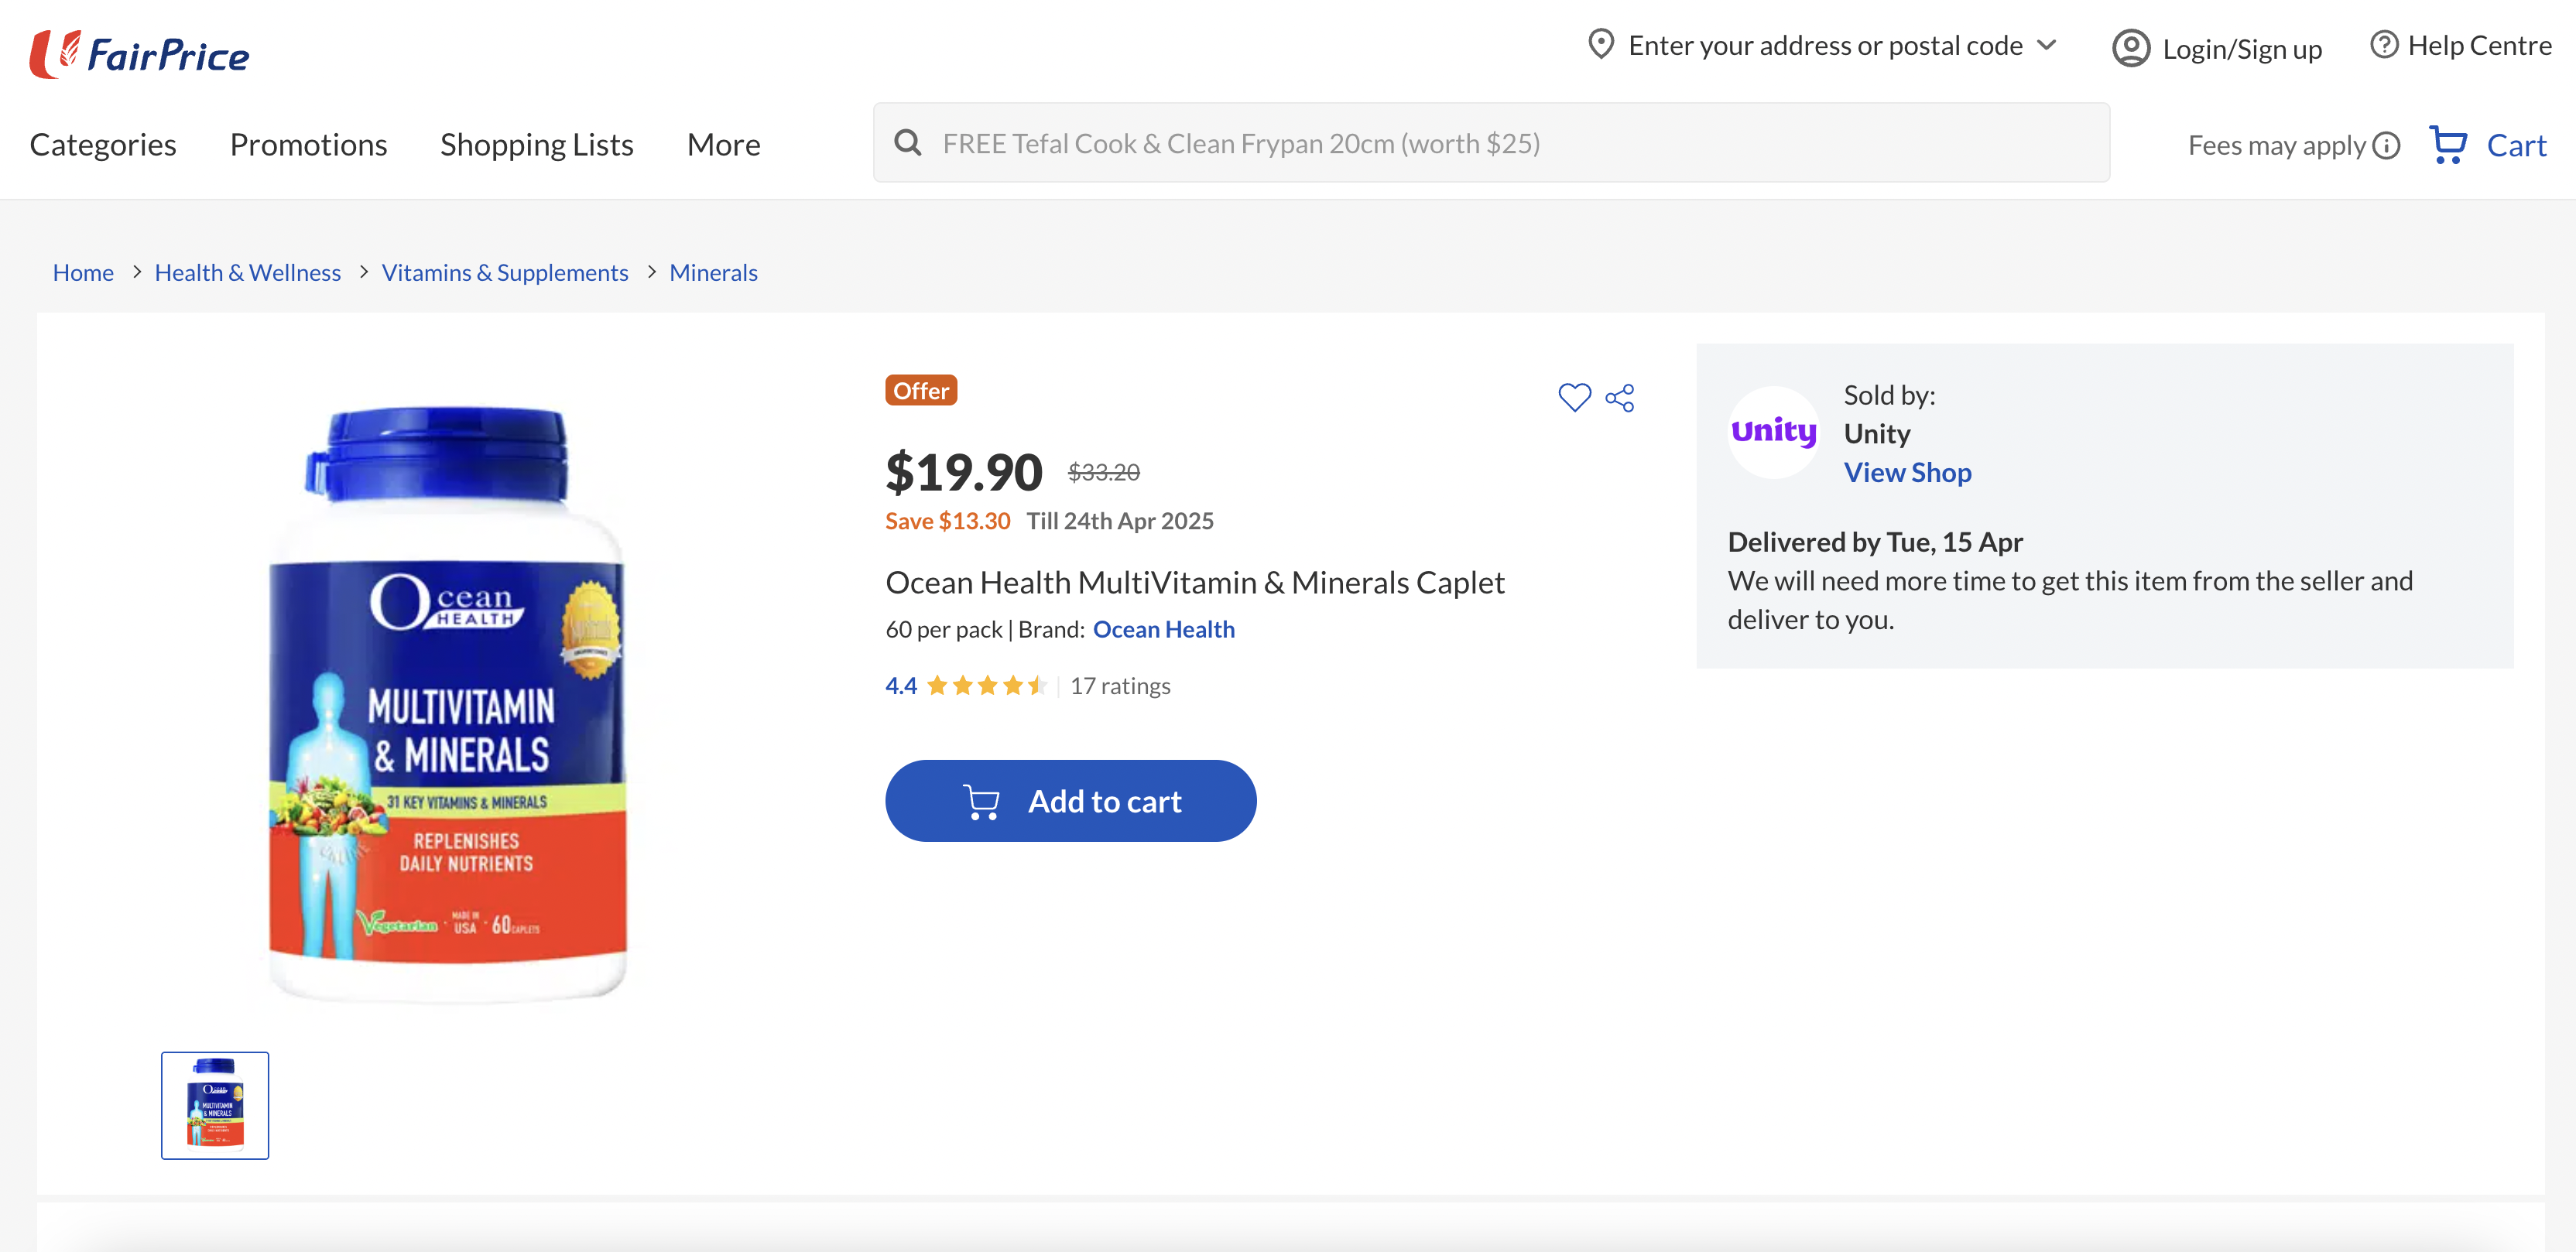Open the shopping cart icon
The image size is (2576, 1252).
pyautogui.click(x=2449, y=145)
